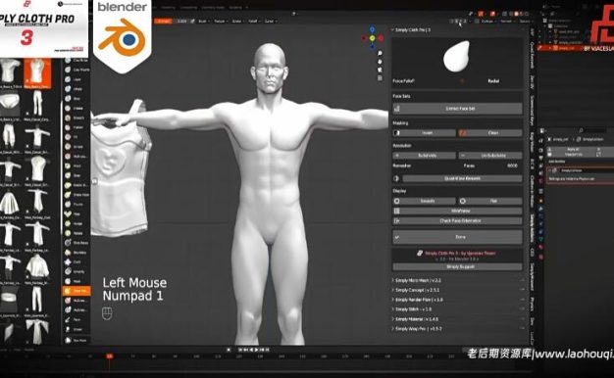This screenshot has height=378, width=614.
Task: Set display to Flat shading
Action: click(x=490, y=201)
